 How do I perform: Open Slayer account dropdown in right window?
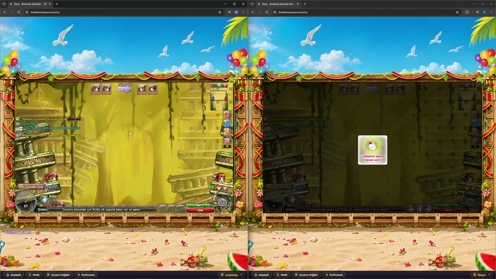(x=482, y=275)
